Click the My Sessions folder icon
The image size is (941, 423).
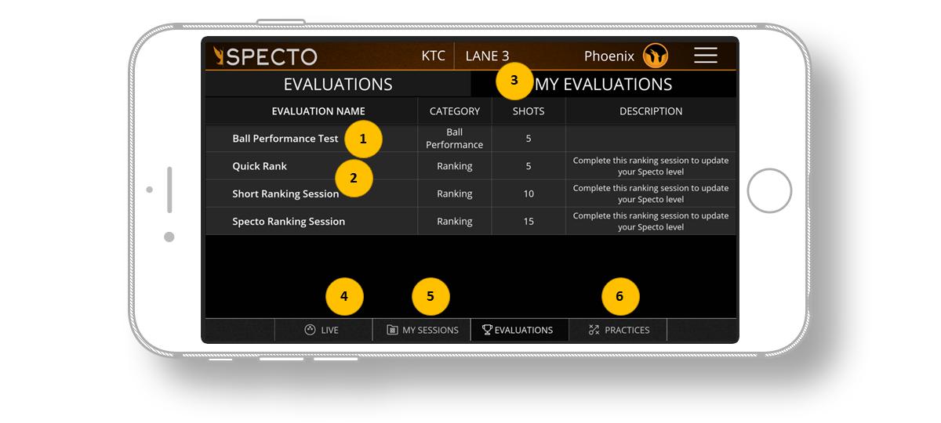[392, 330]
